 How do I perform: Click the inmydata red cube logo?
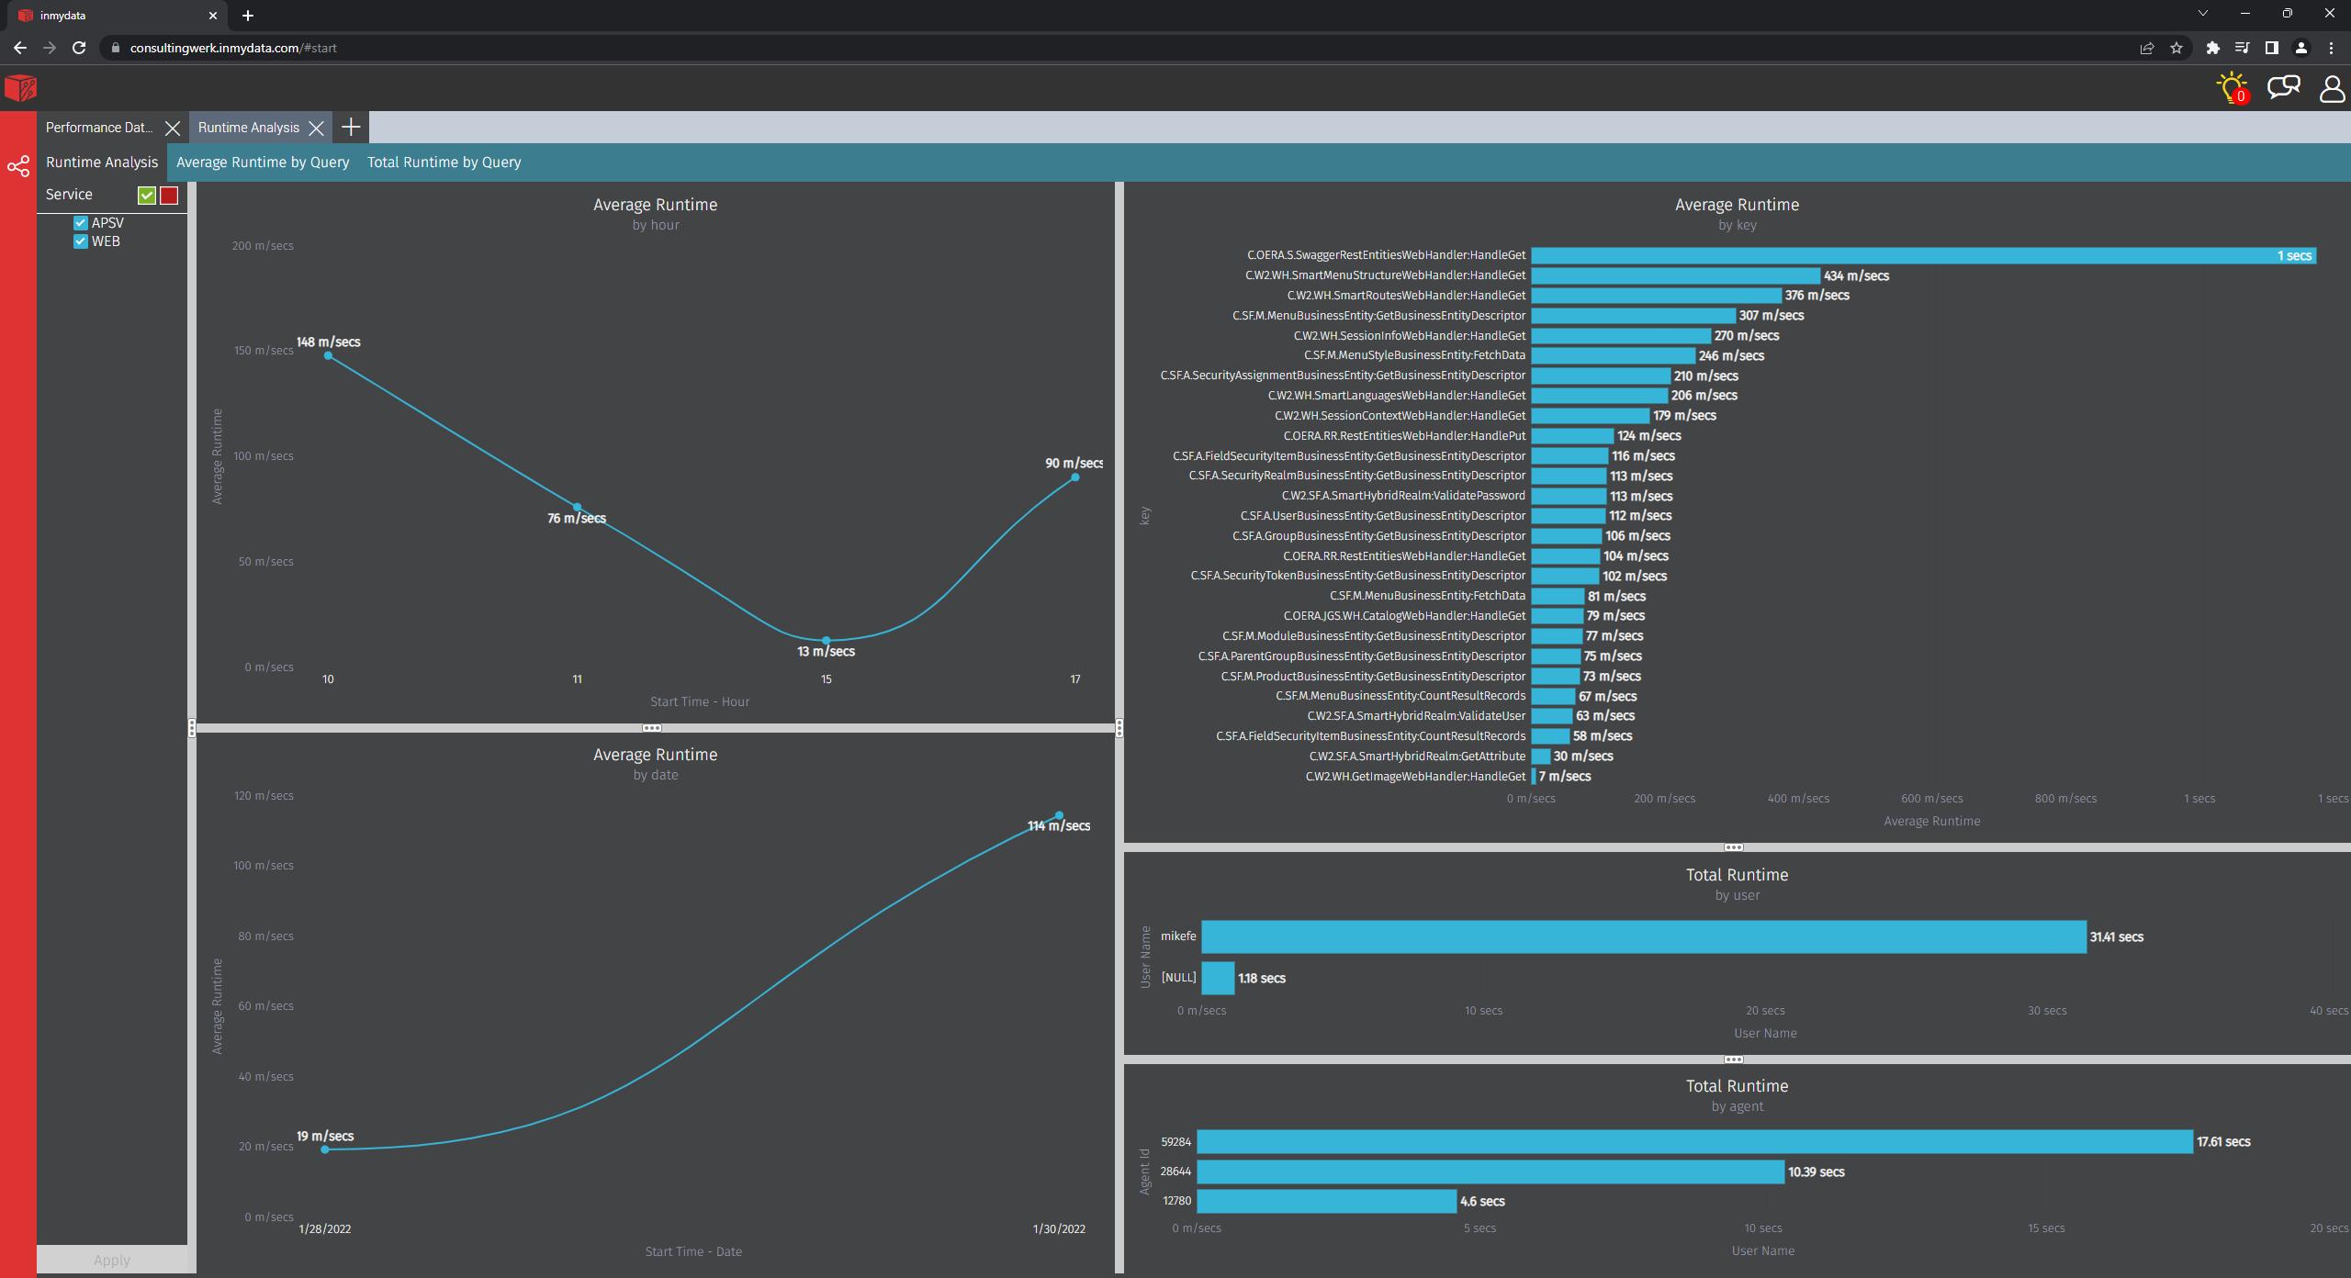point(20,88)
